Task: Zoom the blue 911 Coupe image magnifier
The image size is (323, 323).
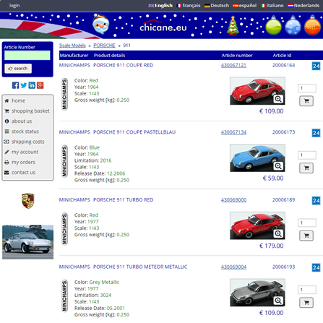Action: [278, 166]
